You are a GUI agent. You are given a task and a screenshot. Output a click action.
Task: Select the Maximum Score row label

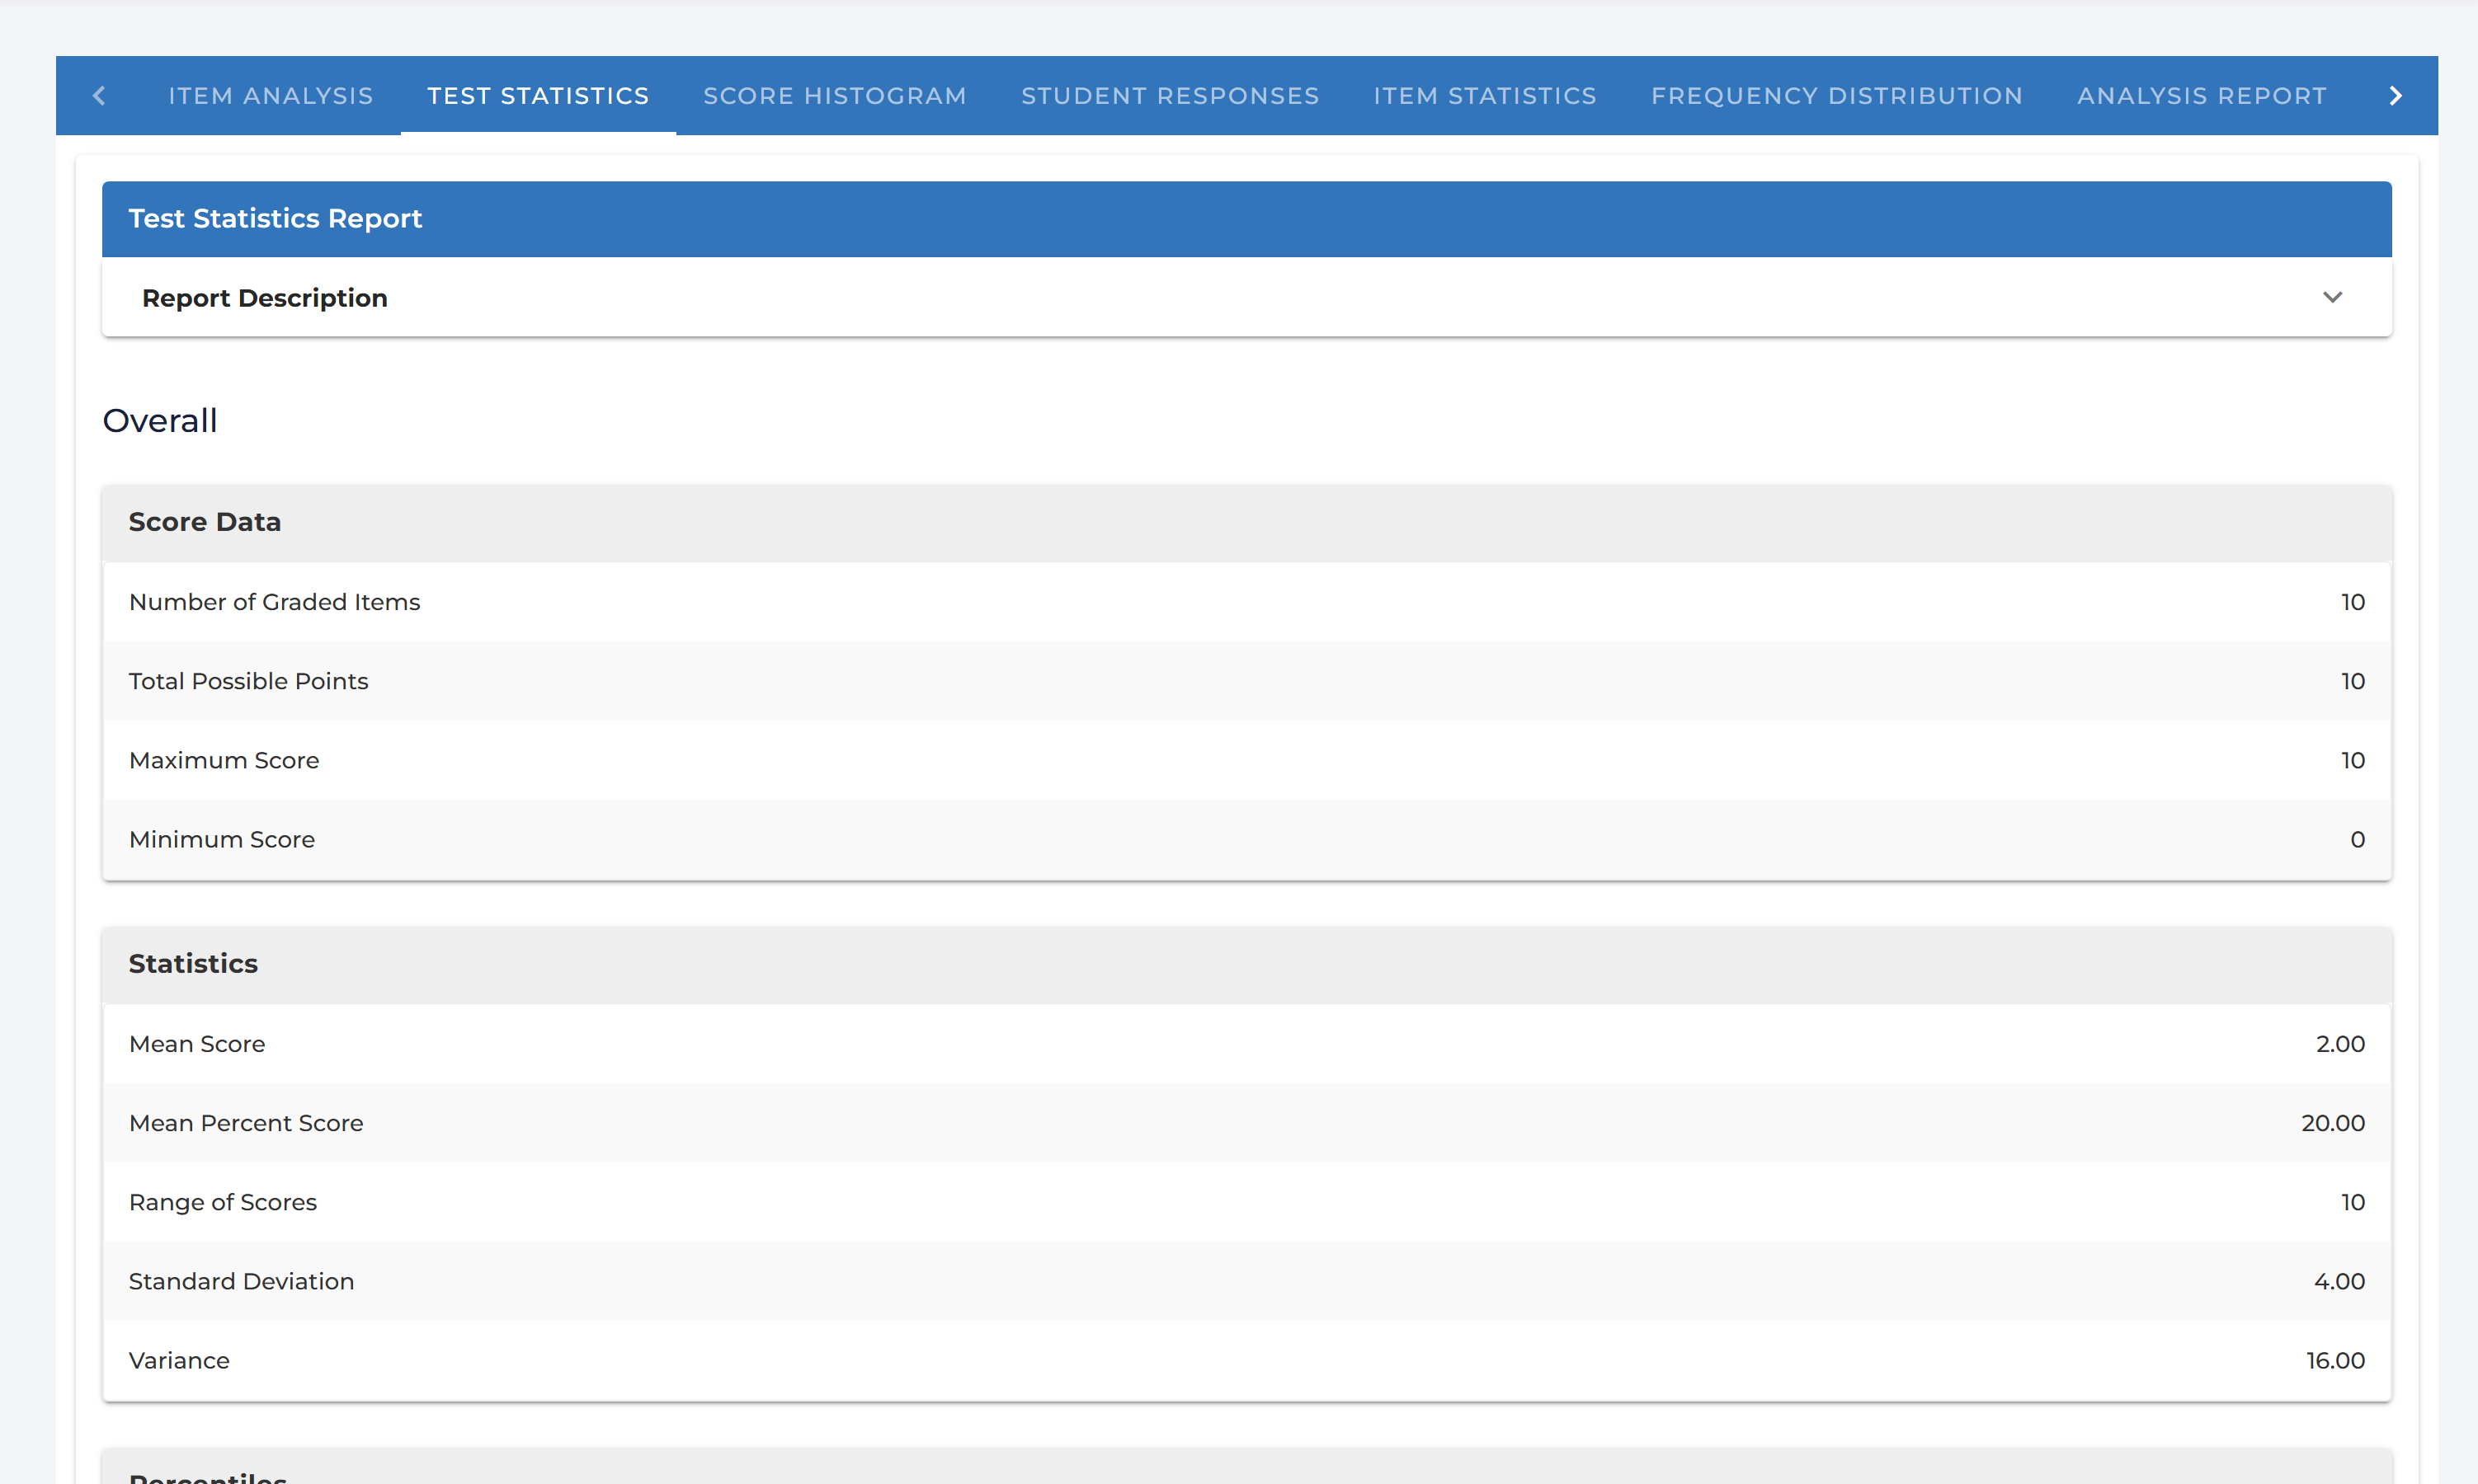point(224,760)
